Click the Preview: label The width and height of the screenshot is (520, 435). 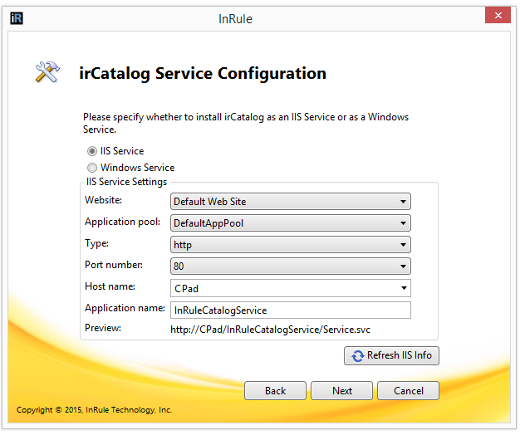point(103,328)
